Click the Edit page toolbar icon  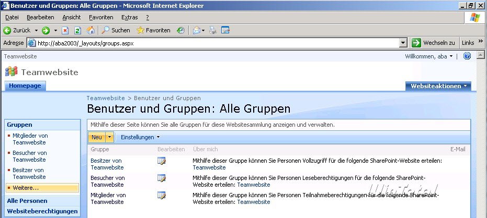(225, 30)
